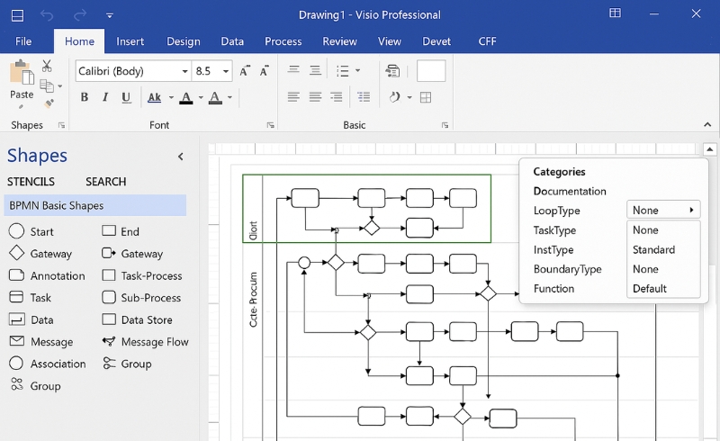Viewport: 720px width, 441px height.
Task: Switch to the Review tab
Action: [x=340, y=41]
